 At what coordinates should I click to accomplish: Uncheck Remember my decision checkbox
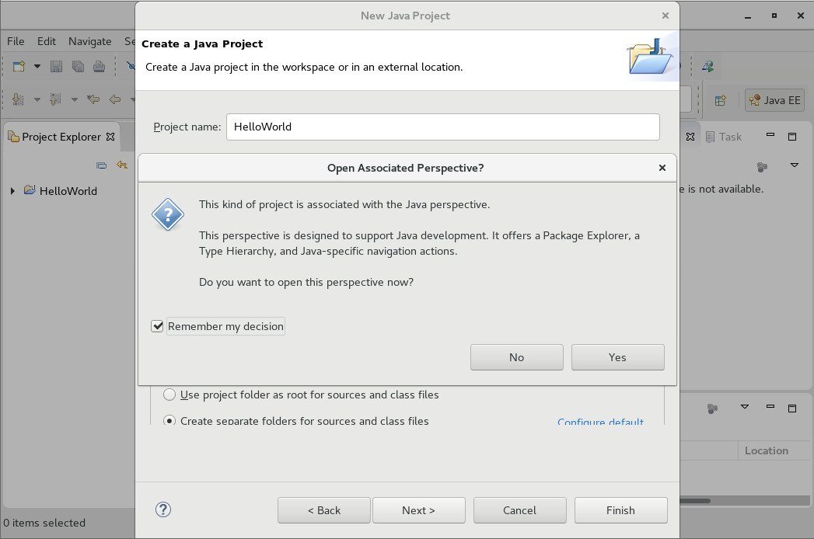coord(157,327)
